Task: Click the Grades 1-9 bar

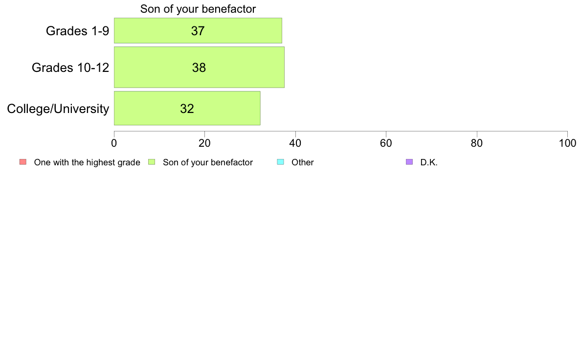Action: coord(198,30)
